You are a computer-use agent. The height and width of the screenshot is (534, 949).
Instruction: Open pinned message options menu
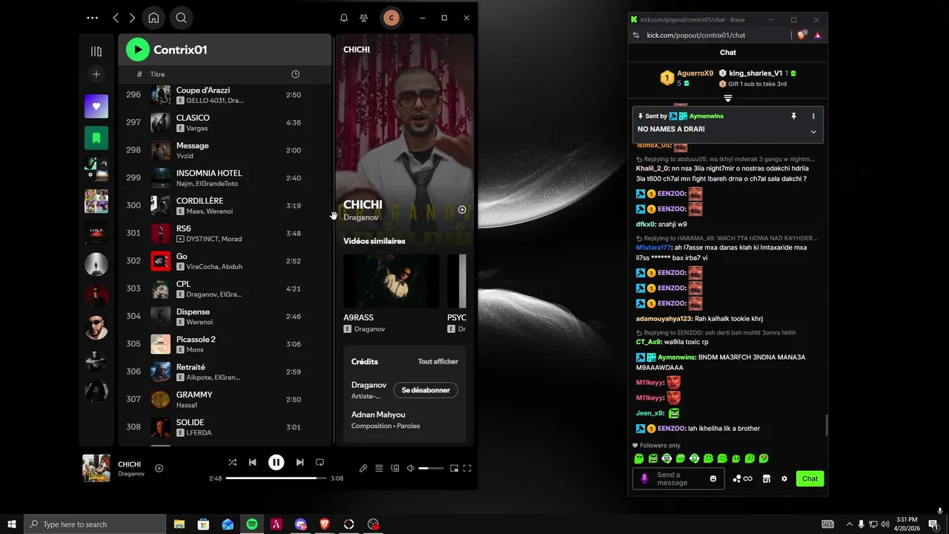813,116
